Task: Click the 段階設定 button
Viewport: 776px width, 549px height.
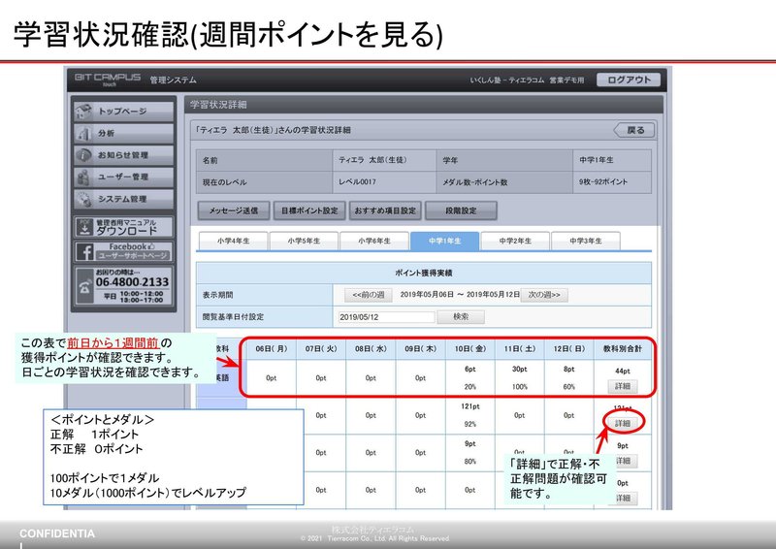Action: tap(461, 210)
